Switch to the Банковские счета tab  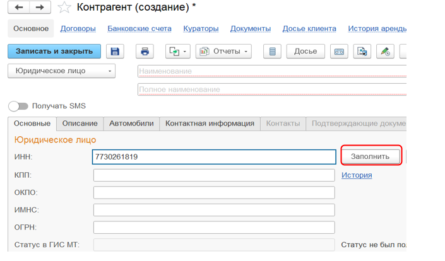tap(139, 28)
